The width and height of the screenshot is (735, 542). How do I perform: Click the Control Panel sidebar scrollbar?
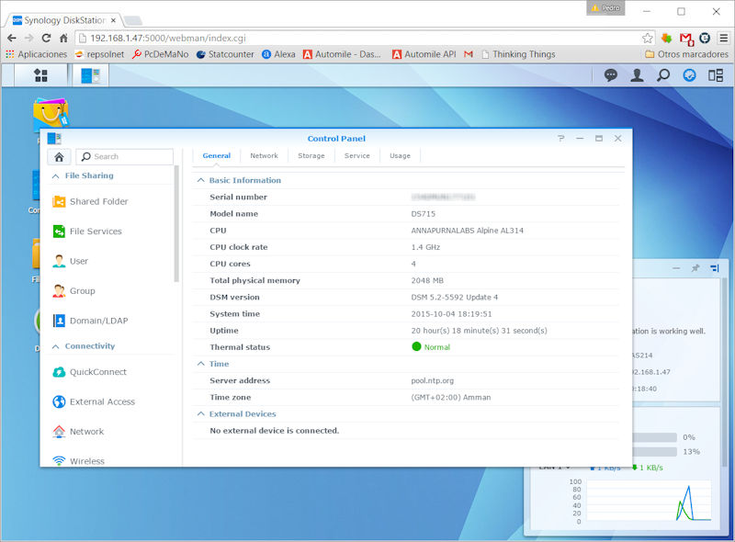tap(176, 223)
